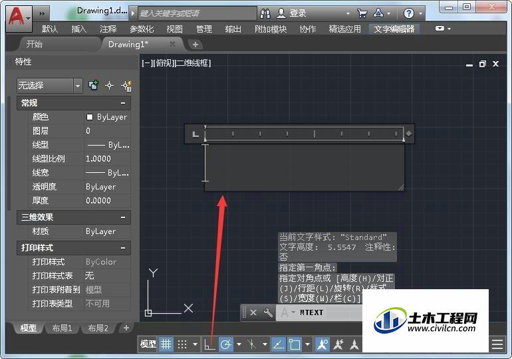Open the 视图 ribbon tab
The width and height of the screenshot is (512, 359).
tap(174, 29)
